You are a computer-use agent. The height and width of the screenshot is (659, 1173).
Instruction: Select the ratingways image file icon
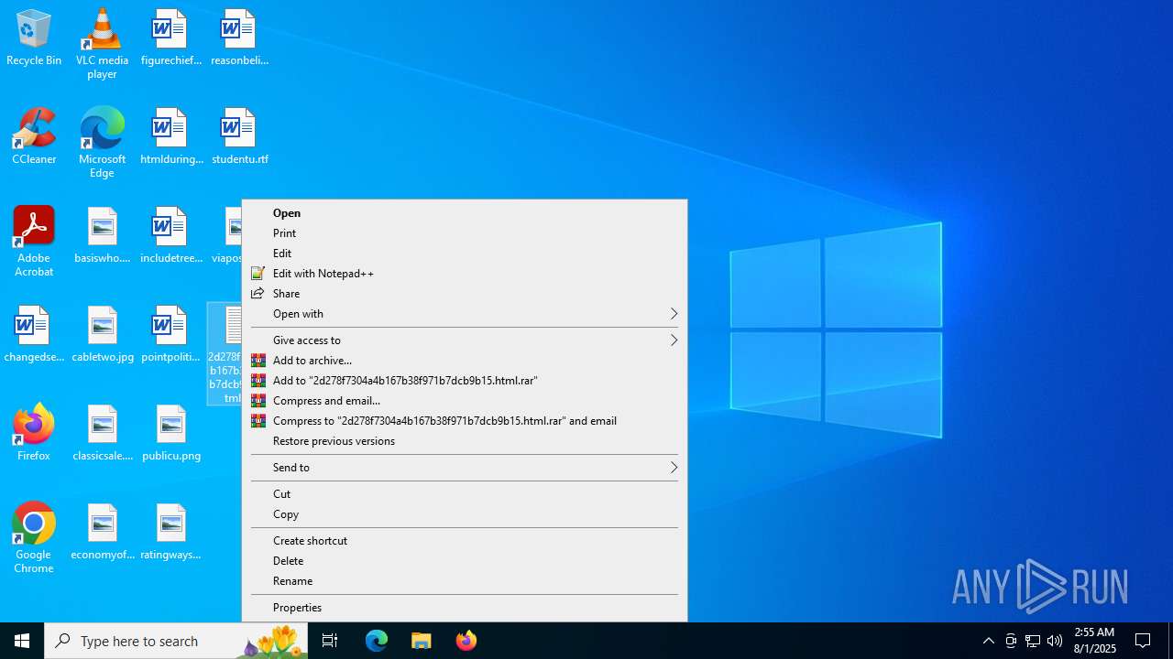(x=170, y=533)
